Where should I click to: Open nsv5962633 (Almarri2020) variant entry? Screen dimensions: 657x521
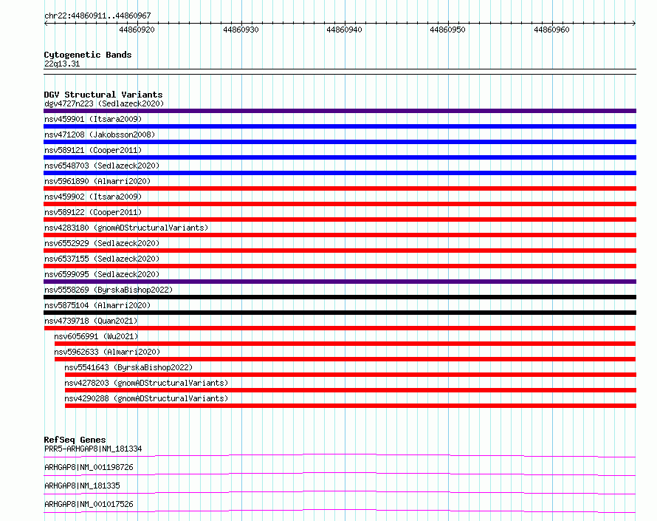tap(107, 352)
